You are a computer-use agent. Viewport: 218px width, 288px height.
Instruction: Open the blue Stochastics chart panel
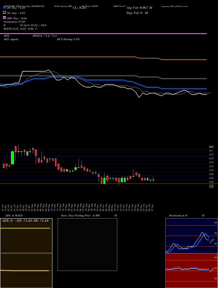coord(191,236)
